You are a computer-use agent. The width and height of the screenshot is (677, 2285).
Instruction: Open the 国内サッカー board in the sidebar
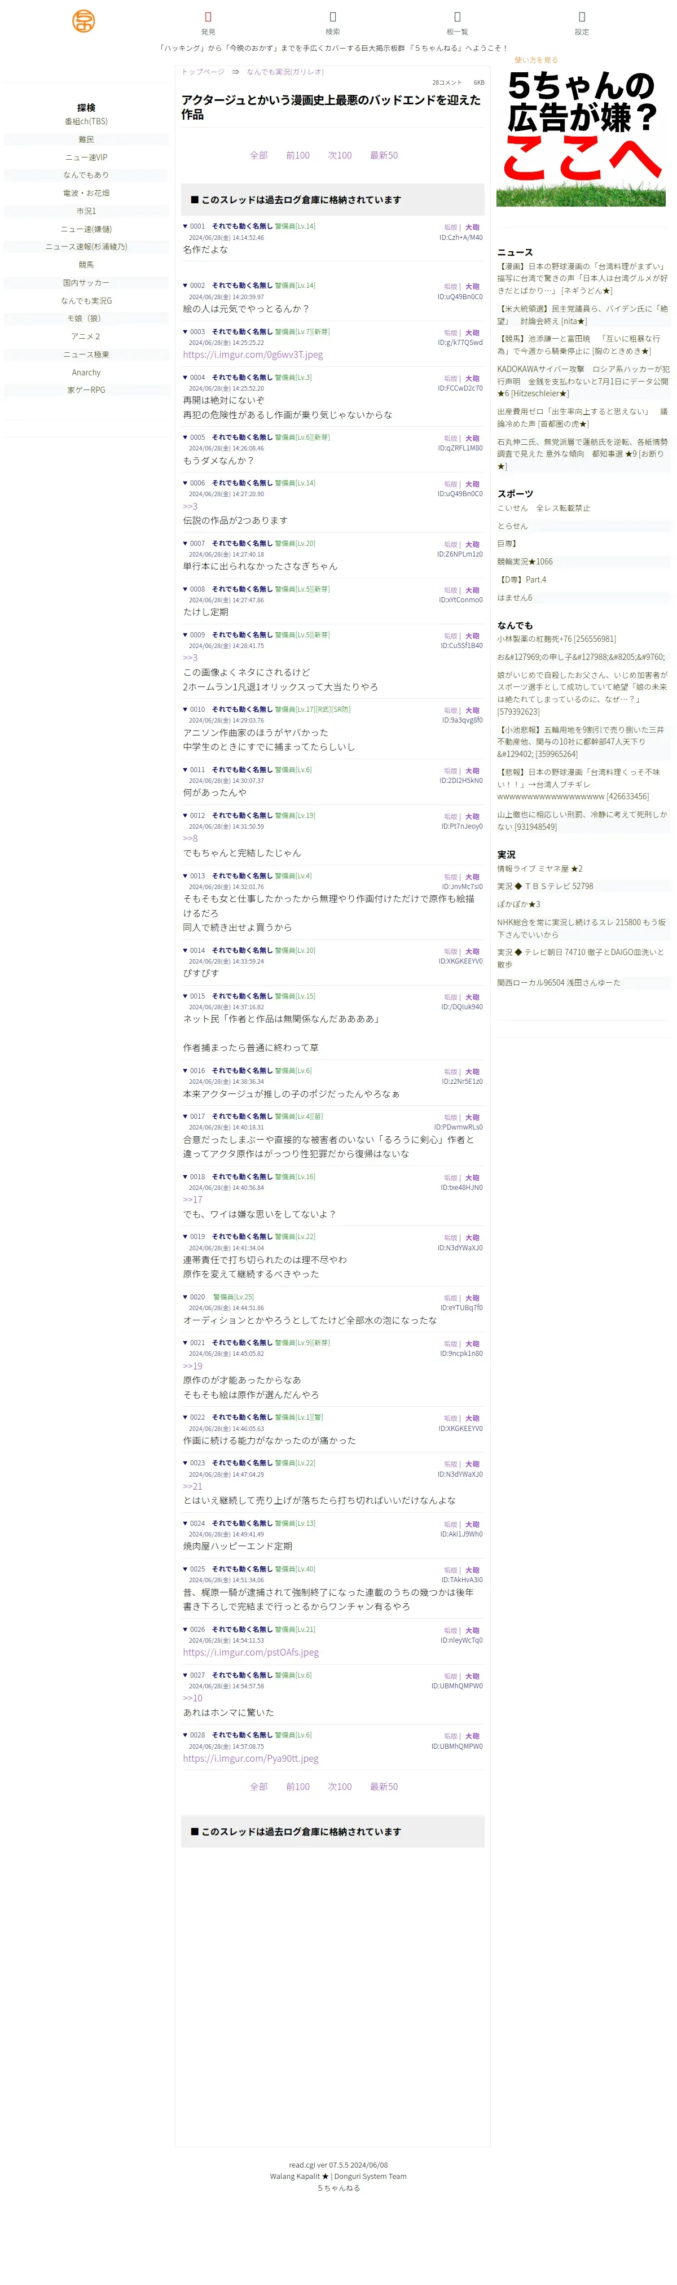pyautogui.click(x=86, y=283)
